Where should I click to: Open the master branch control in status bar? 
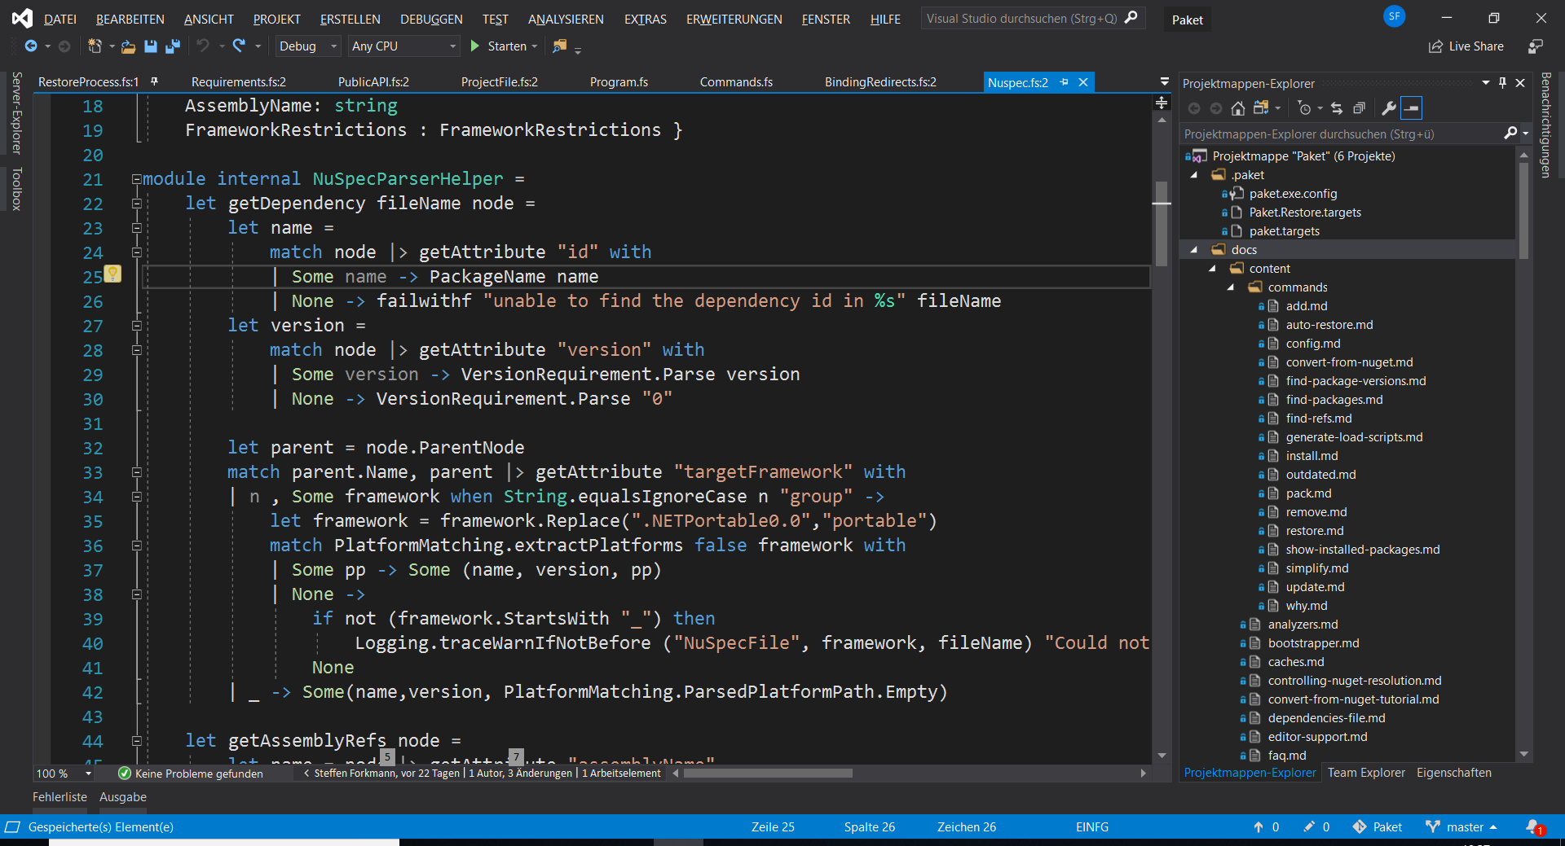pyautogui.click(x=1461, y=826)
